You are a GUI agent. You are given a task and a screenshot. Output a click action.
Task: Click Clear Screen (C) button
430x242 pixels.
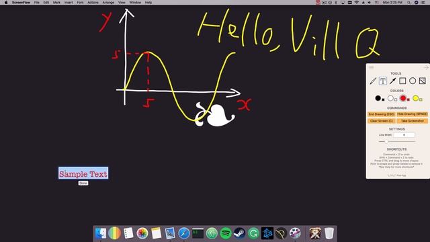coord(381,121)
